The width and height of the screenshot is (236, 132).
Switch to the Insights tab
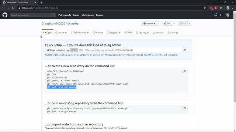[158, 33]
